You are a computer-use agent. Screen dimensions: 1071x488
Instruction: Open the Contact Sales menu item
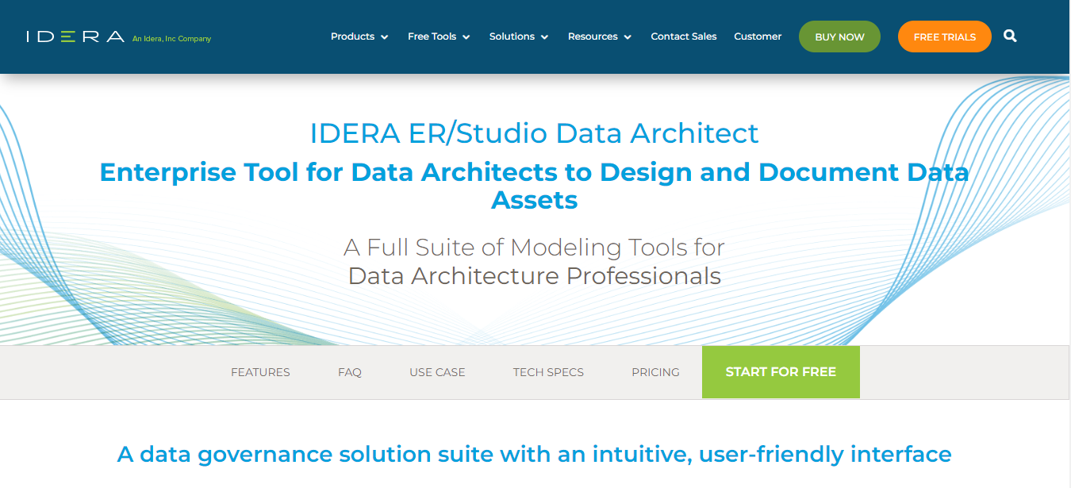(x=683, y=37)
